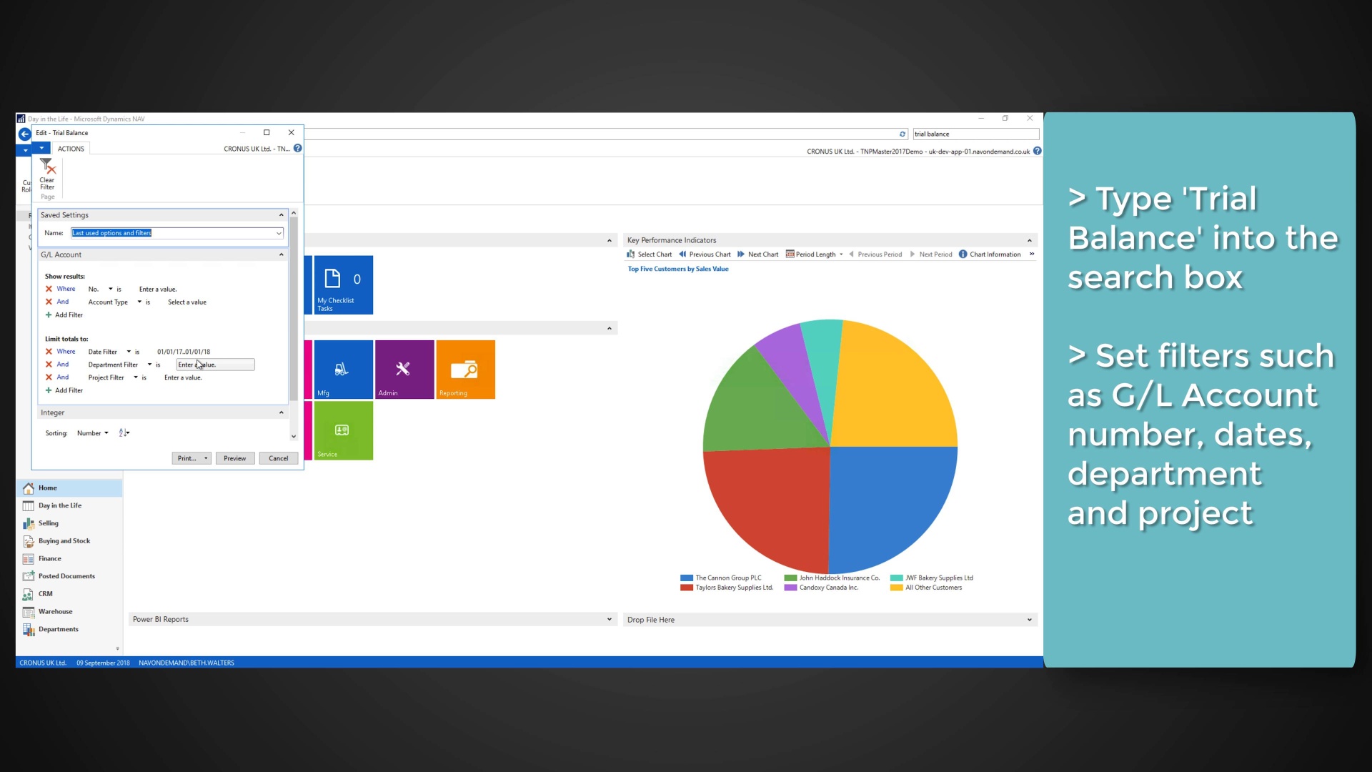The width and height of the screenshot is (1372, 772).
Task: Open the Period Length dropdown
Action: click(842, 254)
